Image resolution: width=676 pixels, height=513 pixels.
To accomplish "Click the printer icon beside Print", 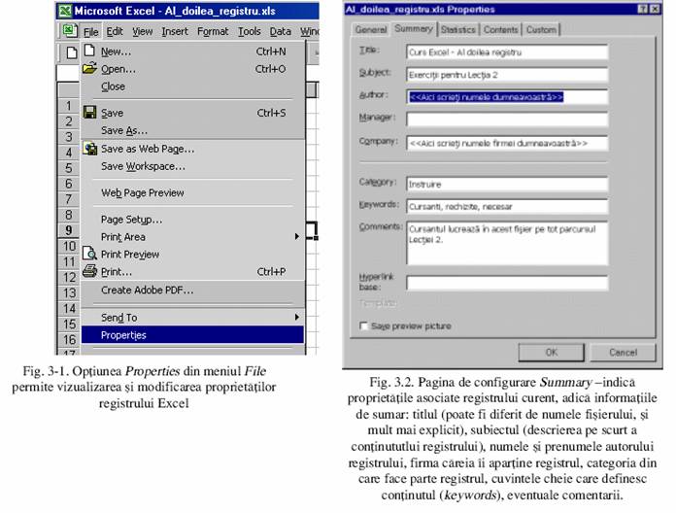I will pos(89,271).
